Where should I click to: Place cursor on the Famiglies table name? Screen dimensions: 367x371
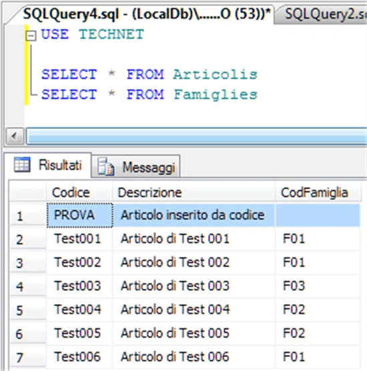coord(216,95)
